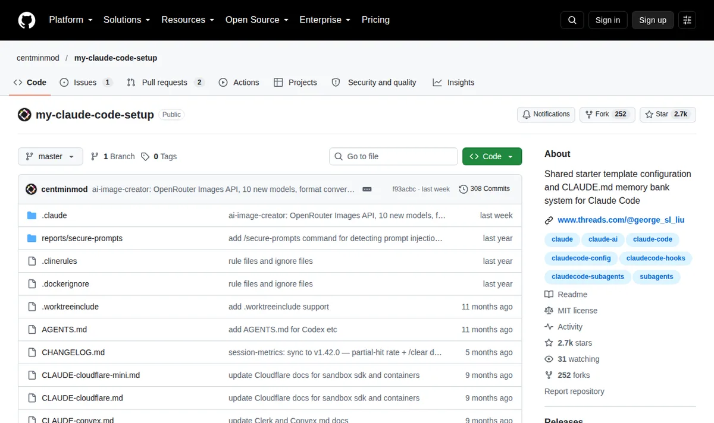Open the .worktreeinclude file
Image resolution: width=714 pixels, height=423 pixels.
(70, 307)
